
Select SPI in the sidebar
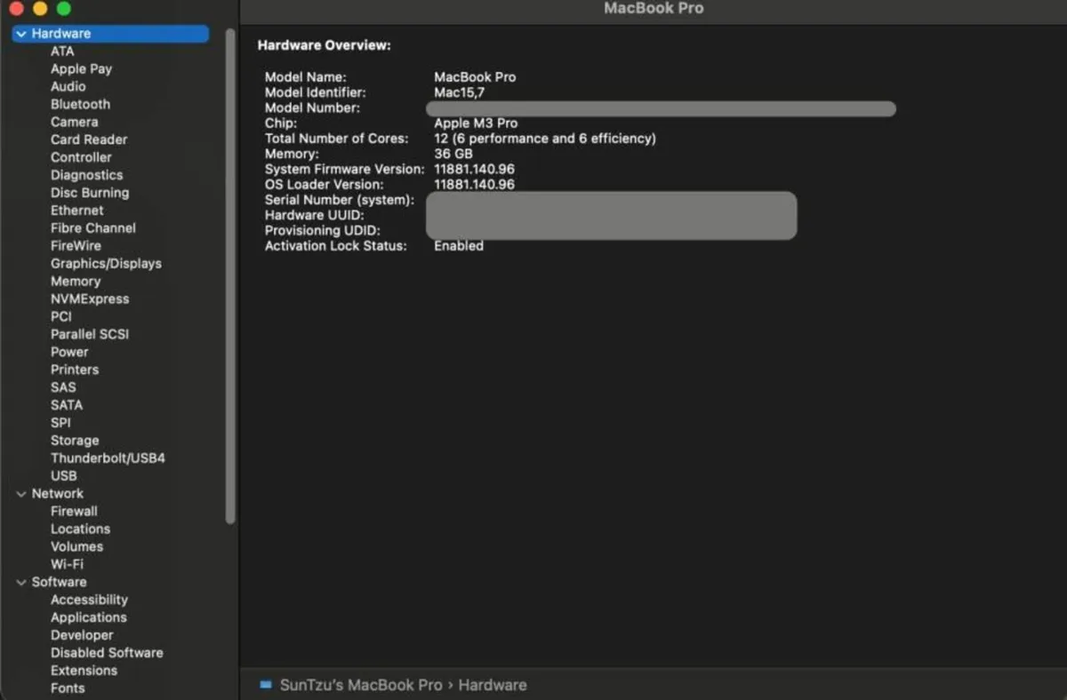click(x=60, y=423)
